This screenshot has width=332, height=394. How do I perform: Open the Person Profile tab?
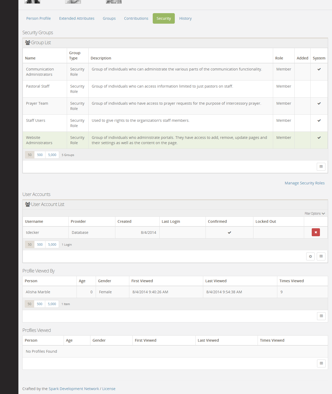[x=38, y=18]
